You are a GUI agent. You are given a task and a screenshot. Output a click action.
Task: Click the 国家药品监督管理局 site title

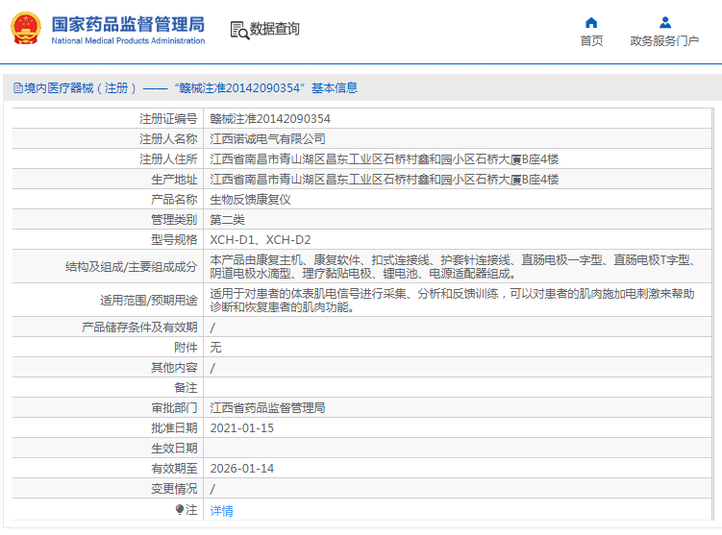click(128, 24)
